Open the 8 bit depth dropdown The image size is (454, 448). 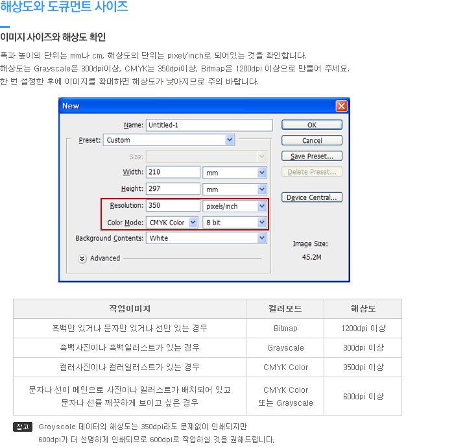click(x=235, y=223)
